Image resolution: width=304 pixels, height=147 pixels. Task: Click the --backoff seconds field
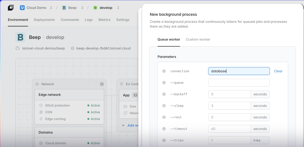[x=229, y=94]
